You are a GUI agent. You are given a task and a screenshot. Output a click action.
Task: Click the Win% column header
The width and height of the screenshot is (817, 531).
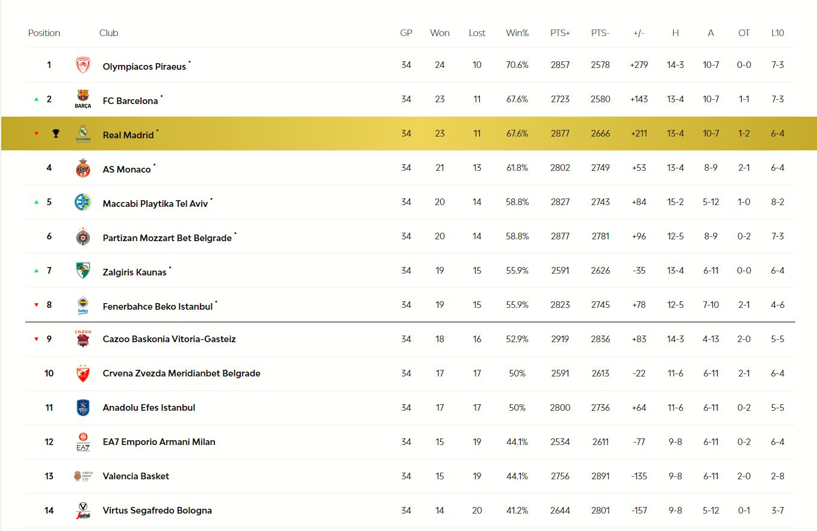tap(517, 33)
